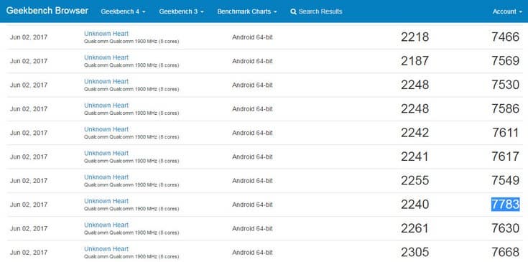Open Unknown Heart result scoring 7783
Screen dimensions: 528x262
point(106,201)
